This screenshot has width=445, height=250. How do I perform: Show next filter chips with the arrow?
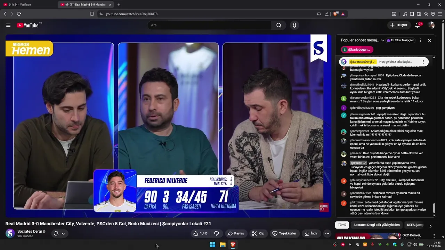[430, 226]
